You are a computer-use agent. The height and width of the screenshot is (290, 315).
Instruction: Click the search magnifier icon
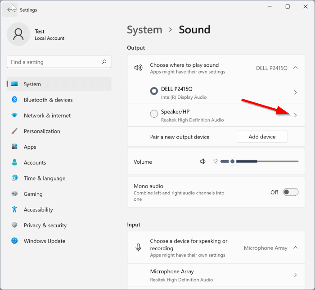point(104,62)
